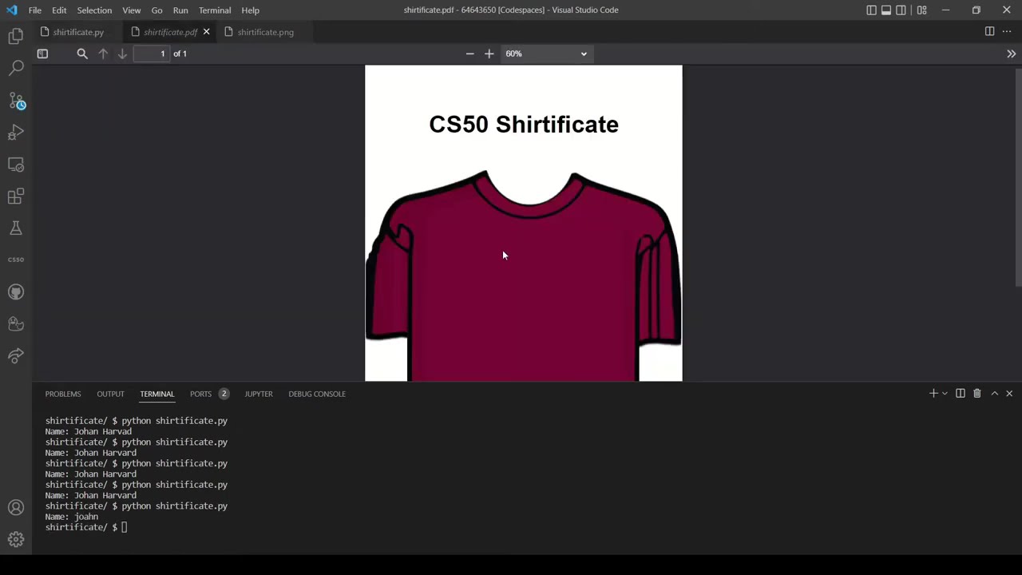Customize the editor layout

point(921,10)
